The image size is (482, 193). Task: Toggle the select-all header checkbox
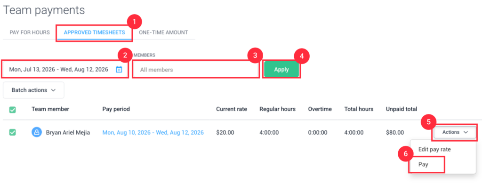(x=13, y=109)
